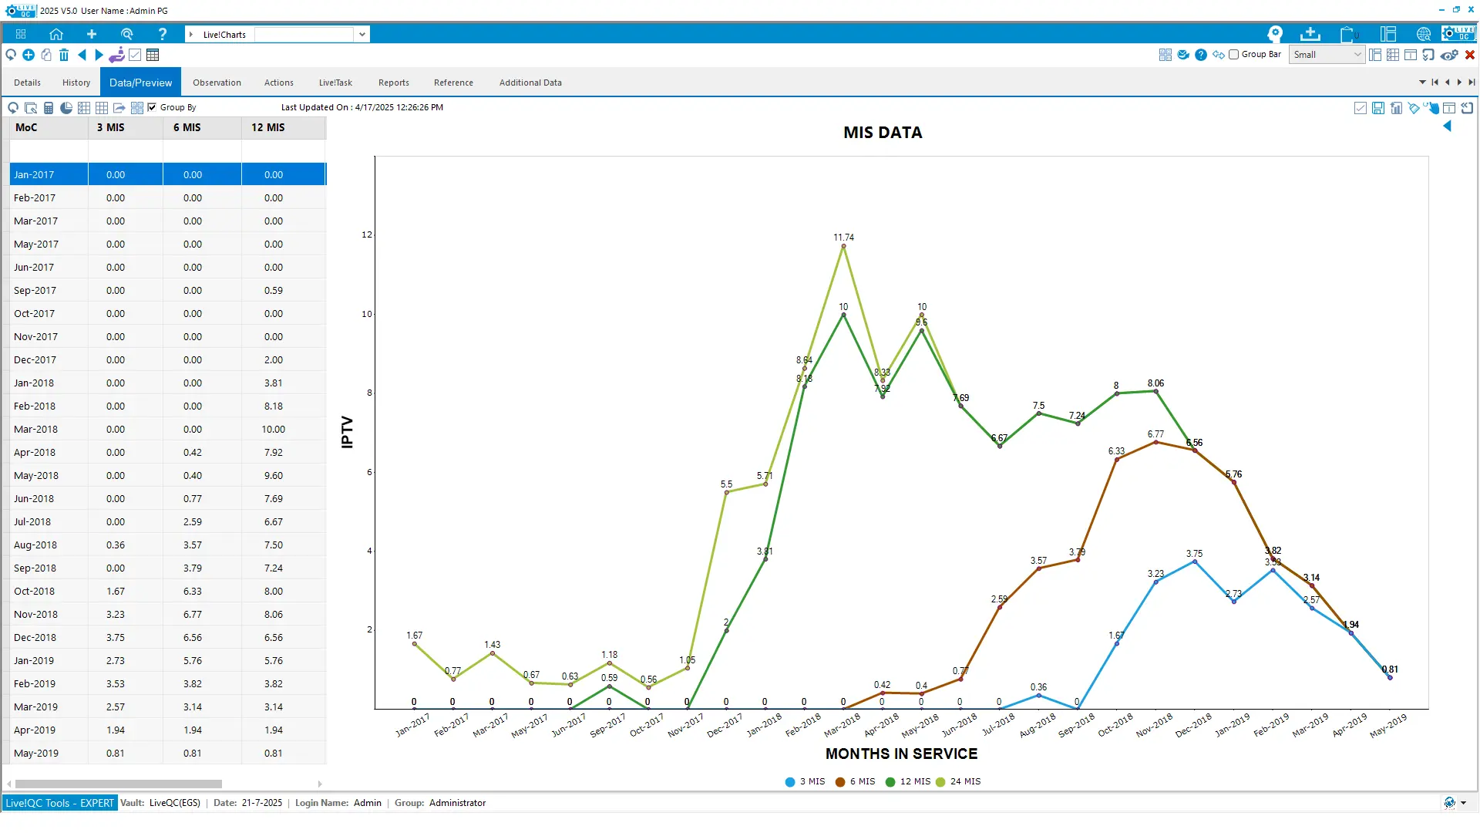Screen dimensions: 1480x833
Task: Toggle the checkmark icon beside table icon
Action: (x=135, y=55)
